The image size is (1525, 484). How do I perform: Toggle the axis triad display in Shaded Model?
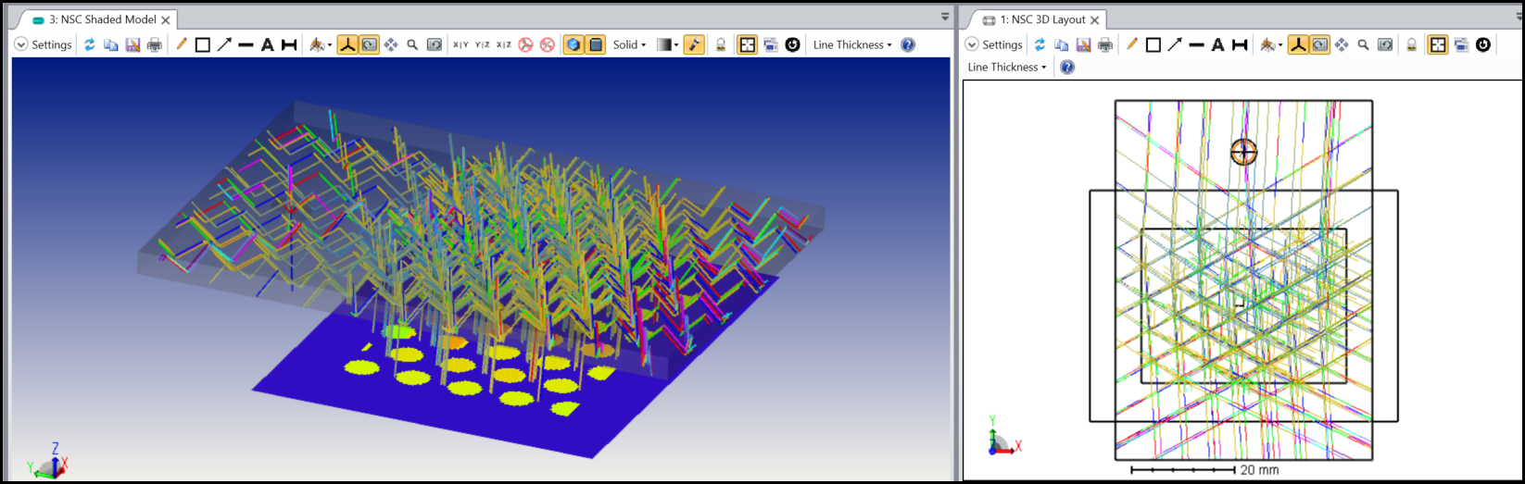(347, 44)
